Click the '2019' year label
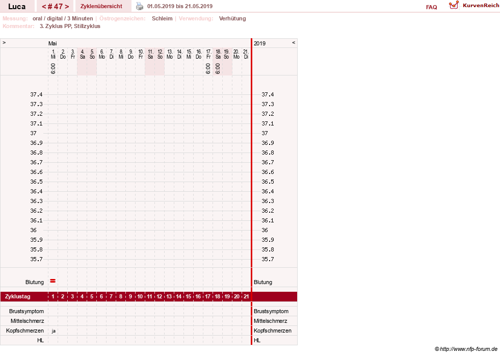The height and width of the screenshot is (355, 500). pos(259,43)
